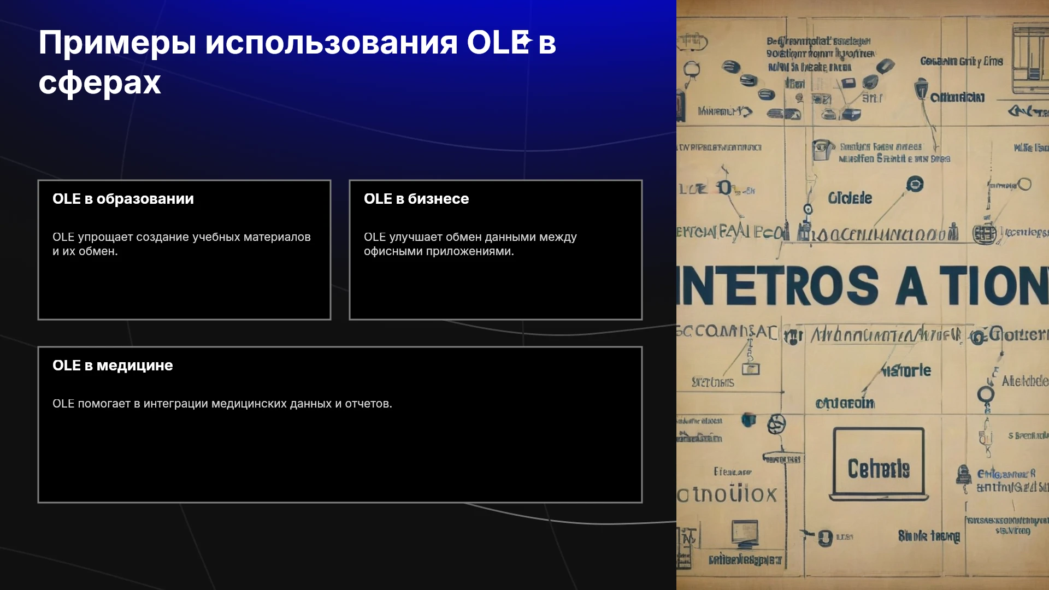Screen dimensions: 1049x590
Task: Click the small monitor icon in infographic bottom
Action: [745, 534]
